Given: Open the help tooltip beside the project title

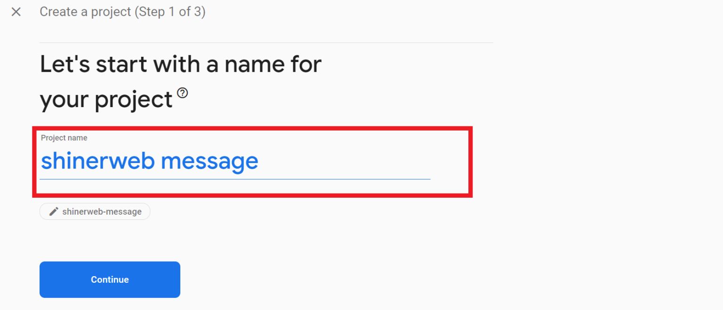Looking at the screenshot, I should point(183,93).
